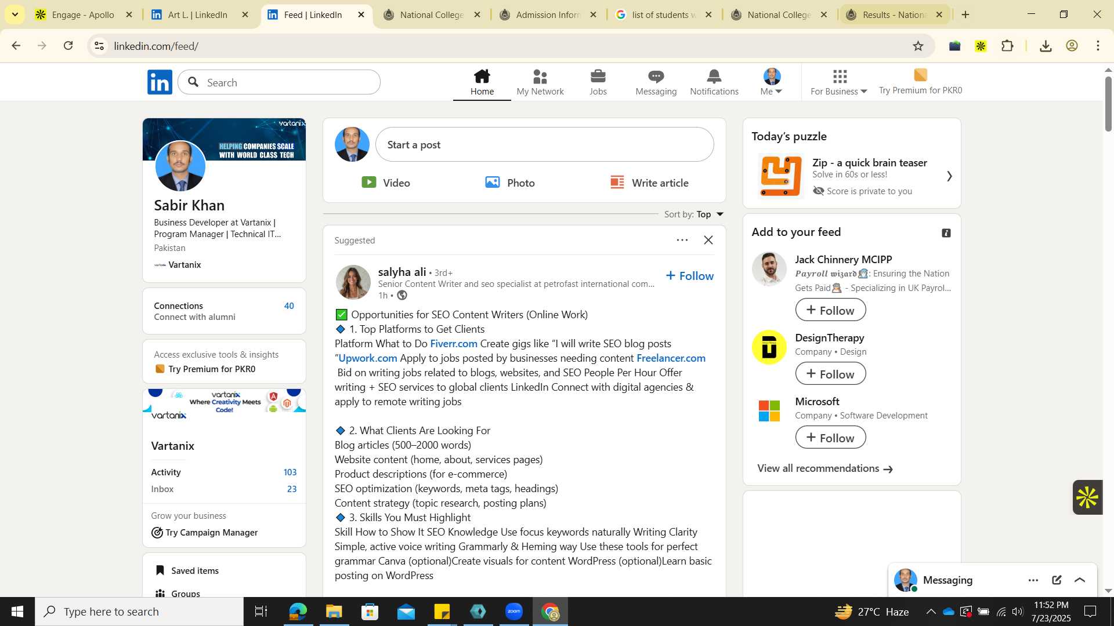Switch to the Art L. | LinkedIn tab
The image size is (1114, 626).
coord(198,14)
